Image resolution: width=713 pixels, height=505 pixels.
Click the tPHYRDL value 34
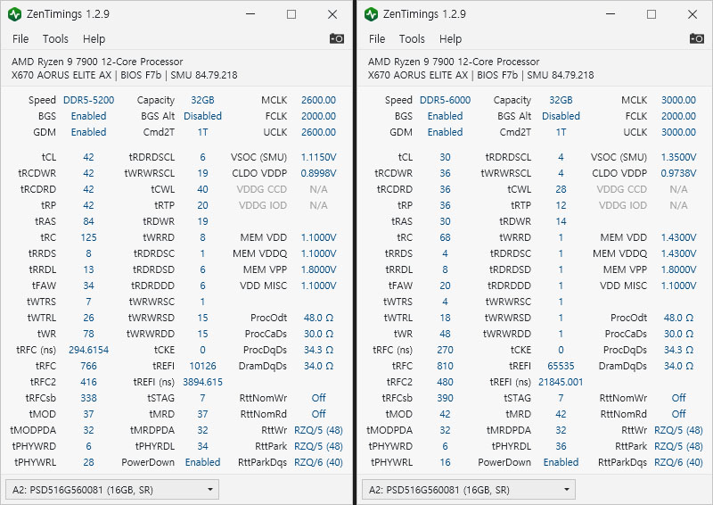point(203,446)
